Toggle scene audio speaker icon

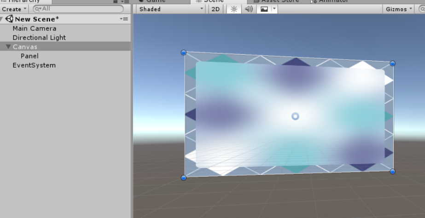[x=249, y=9]
